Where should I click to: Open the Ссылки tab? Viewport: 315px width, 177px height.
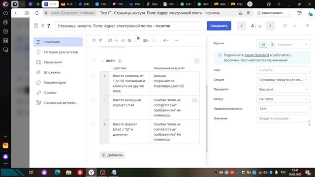coord(58,93)
